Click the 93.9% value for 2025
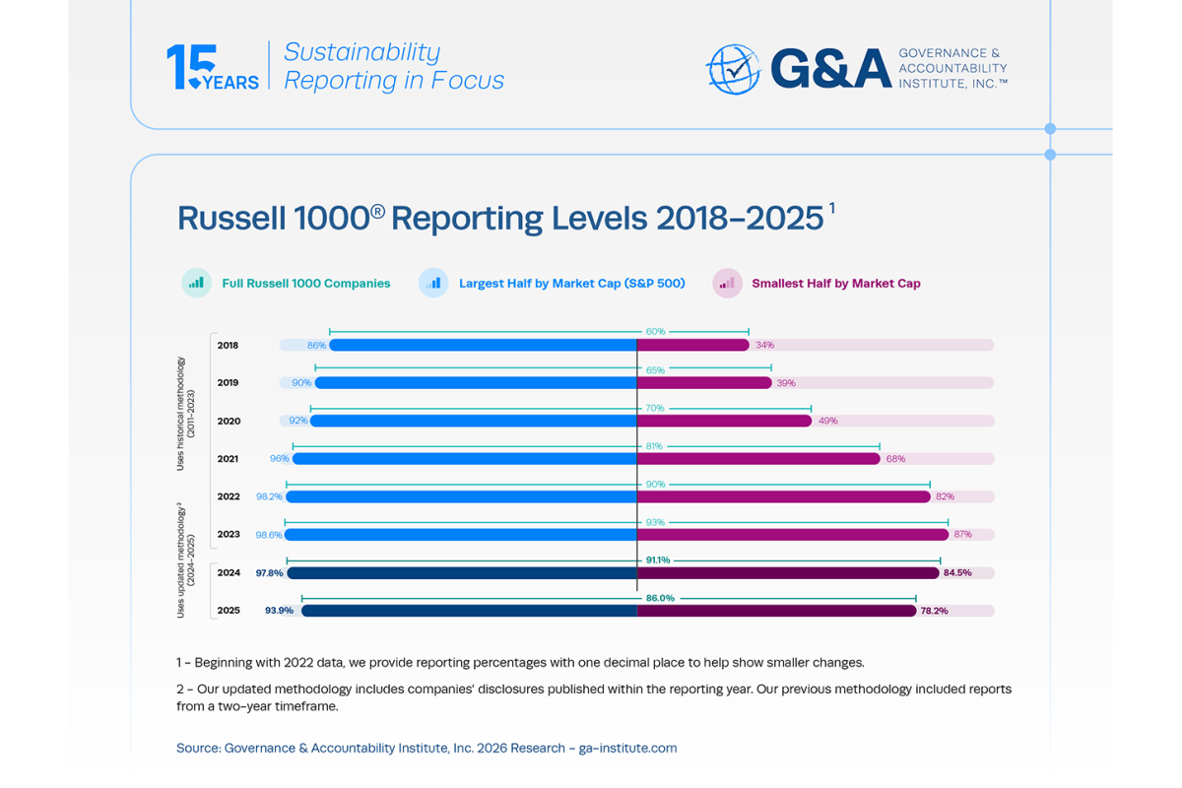The width and height of the screenshot is (1182, 788). tap(280, 611)
